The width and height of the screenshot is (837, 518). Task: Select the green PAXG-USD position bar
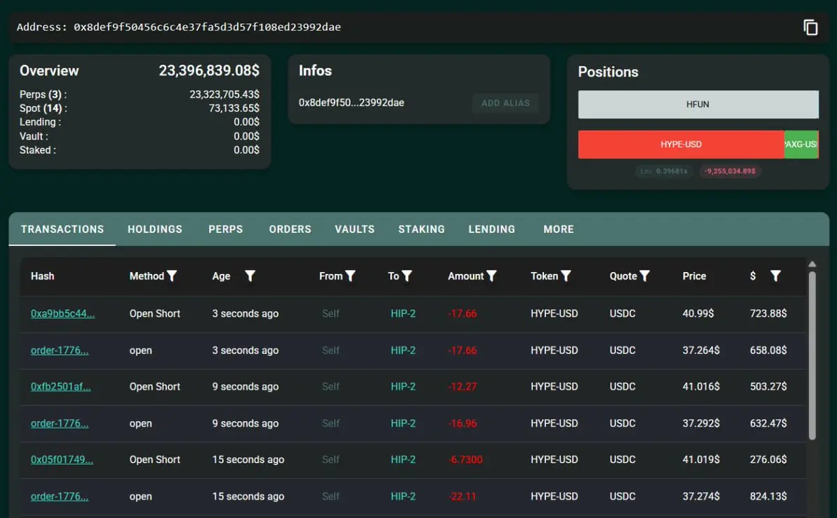pyautogui.click(x=801, y=144)
